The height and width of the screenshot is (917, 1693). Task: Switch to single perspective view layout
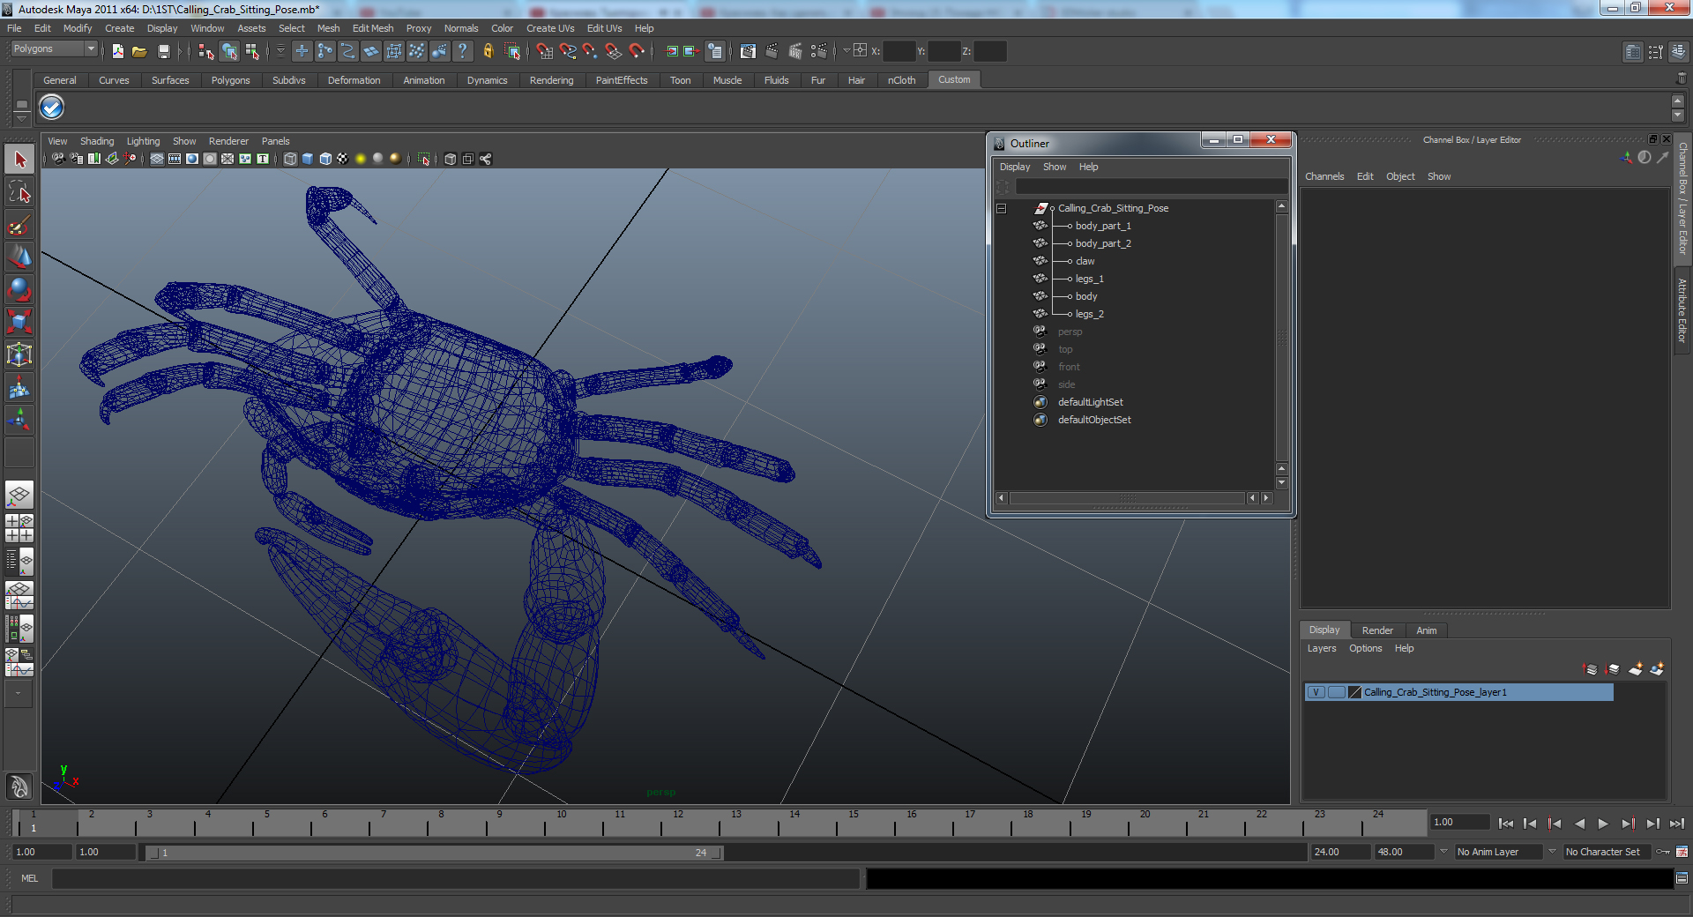19,495
